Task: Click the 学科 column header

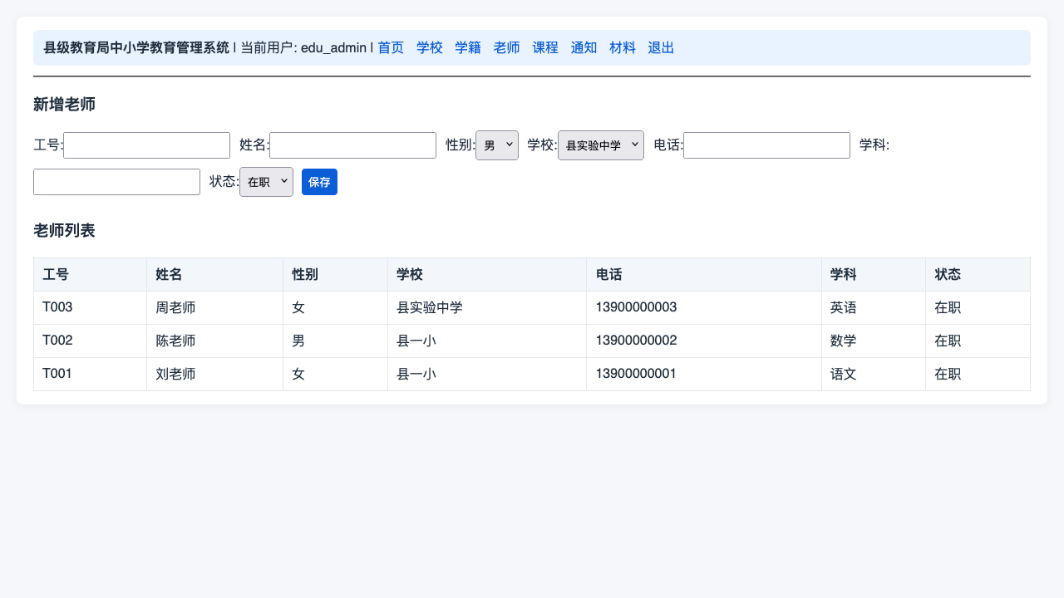Action: [874, 274]
